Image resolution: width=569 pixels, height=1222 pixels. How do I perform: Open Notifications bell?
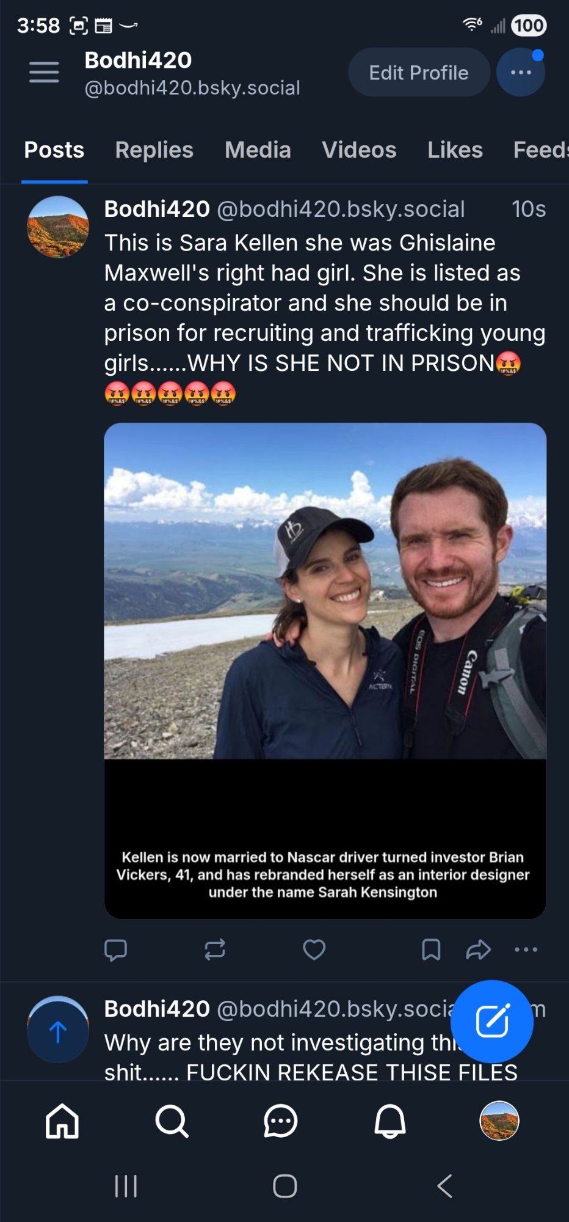click(390, 1121)
